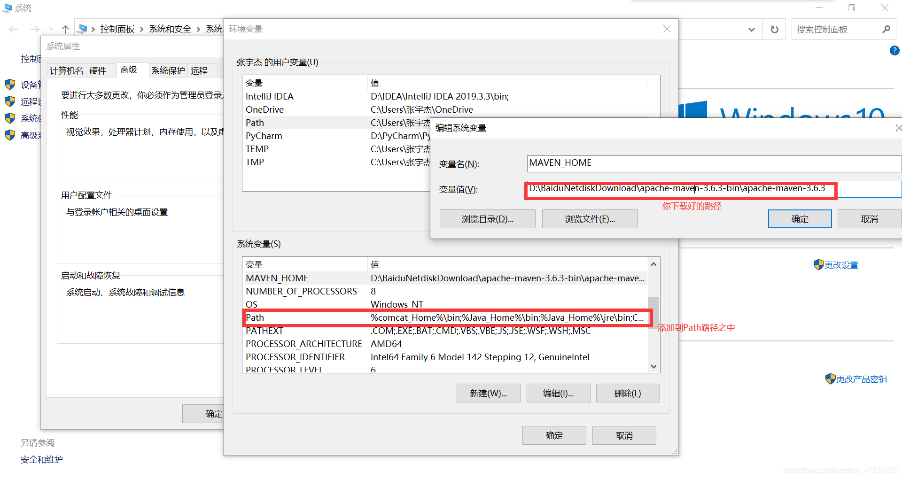Click 确定 in the 环境变量 dialog
902x479 pixels.
click(x=554, y=435)
